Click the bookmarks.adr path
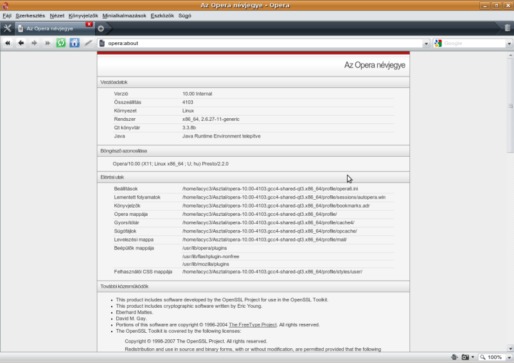Screen dimensions: 514x363 pyautogui.click(x=276, y=206)
